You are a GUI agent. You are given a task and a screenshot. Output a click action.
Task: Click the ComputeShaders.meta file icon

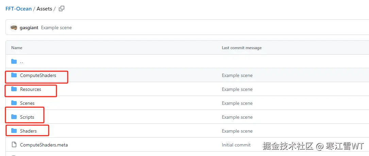pos(14,145)
